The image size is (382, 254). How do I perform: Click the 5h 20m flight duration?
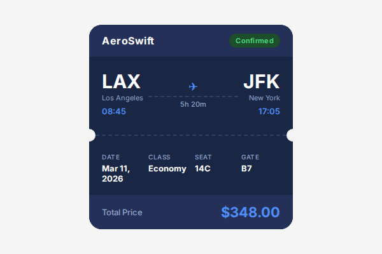[193, 104]
